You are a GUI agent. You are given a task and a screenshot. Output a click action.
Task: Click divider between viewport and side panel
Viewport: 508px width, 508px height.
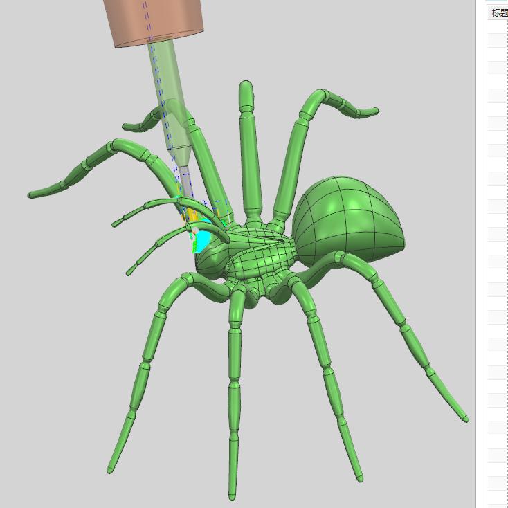(478, 254)
